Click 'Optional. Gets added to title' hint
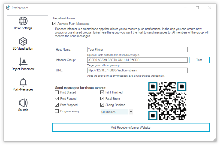The image size is (220, 145). (x=113, y=55)
